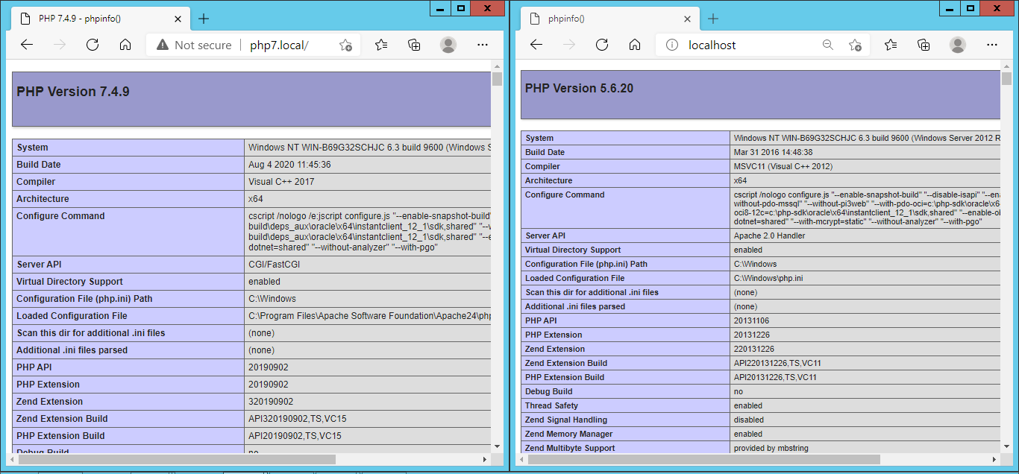Click Server API value Apache 2.0 Handler
Image resolution: width=1019 pixels, height=474 pixels.
coord(769,236)
